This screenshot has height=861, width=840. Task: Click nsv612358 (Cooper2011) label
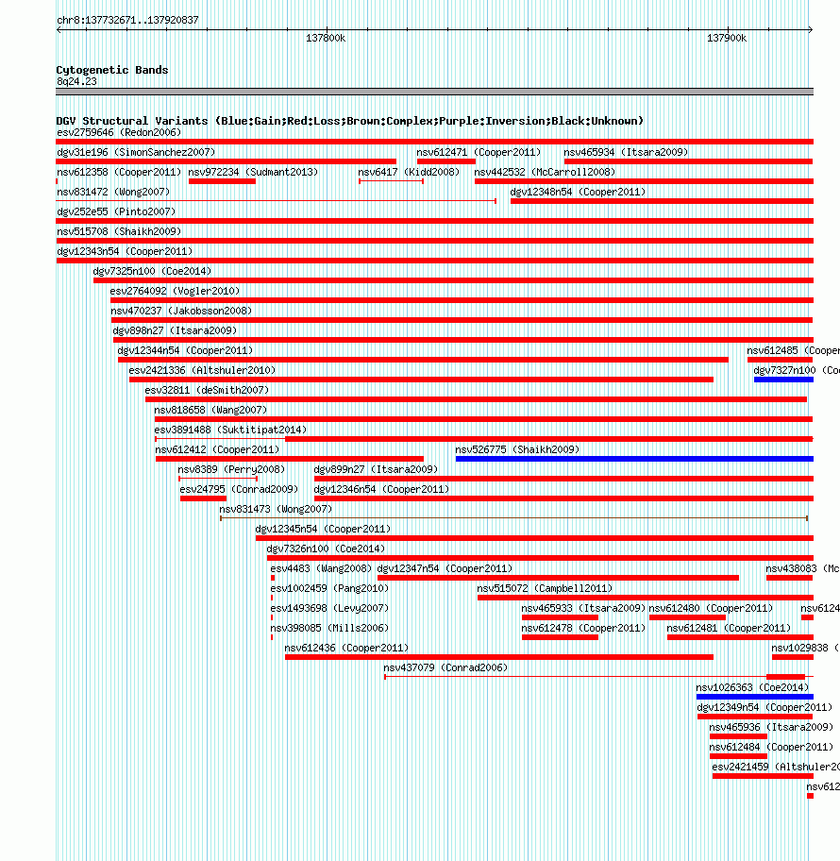(119, 172)
